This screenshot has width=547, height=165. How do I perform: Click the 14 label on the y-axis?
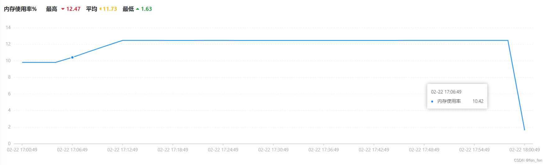[x=8, y=28]
